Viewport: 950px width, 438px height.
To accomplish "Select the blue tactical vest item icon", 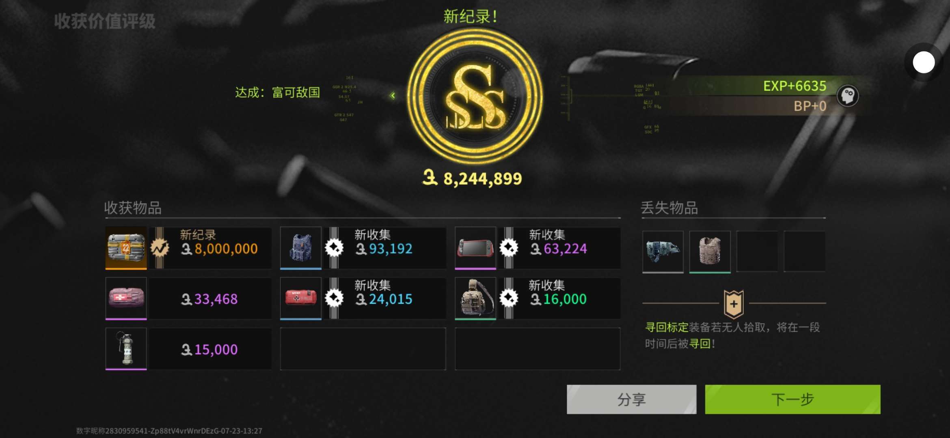I will 301,248.
